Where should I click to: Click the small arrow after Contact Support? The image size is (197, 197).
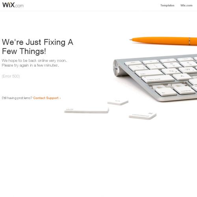coord(60,98)
